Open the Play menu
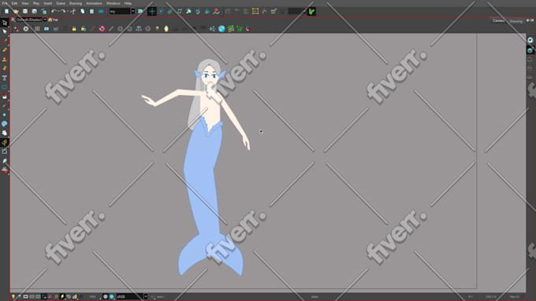 [x=36, y=3]
